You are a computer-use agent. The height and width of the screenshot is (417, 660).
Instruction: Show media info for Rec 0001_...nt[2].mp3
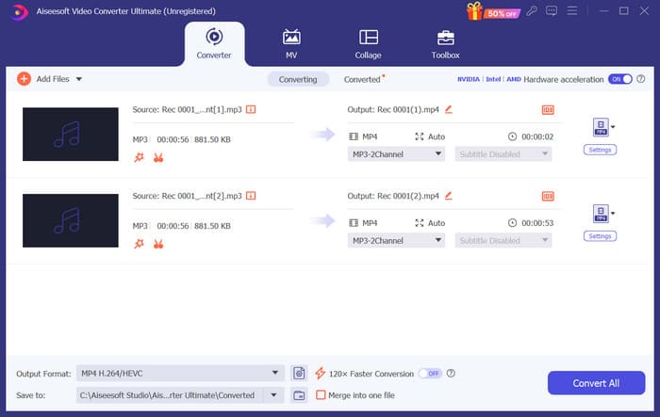click(251, 196)
